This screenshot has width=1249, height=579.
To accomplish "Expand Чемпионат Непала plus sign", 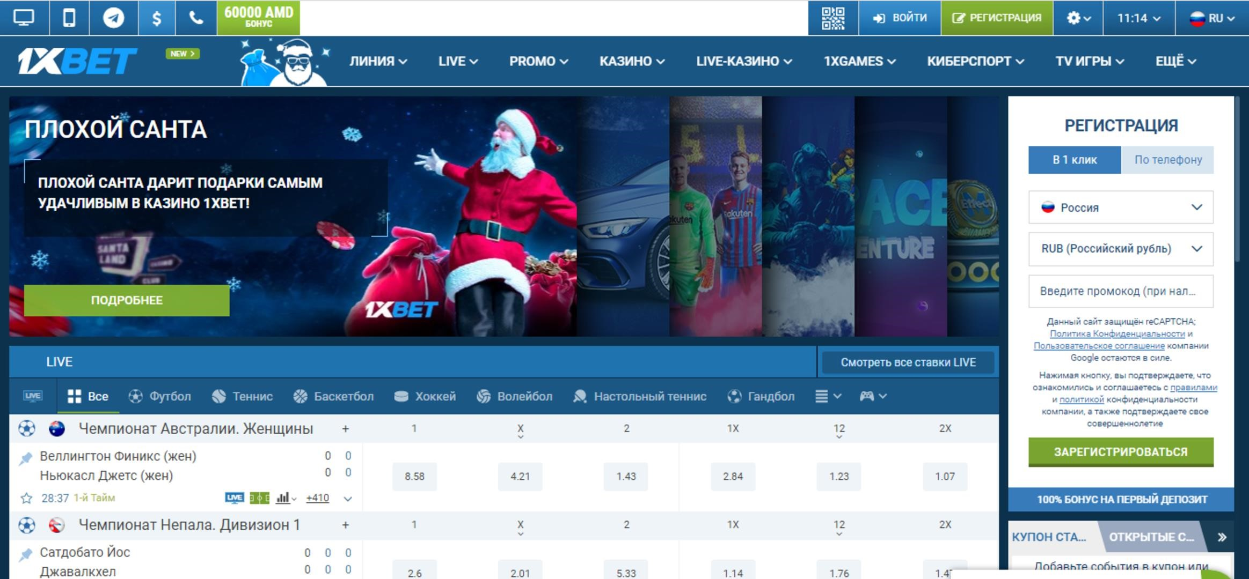I will [346, 525].
